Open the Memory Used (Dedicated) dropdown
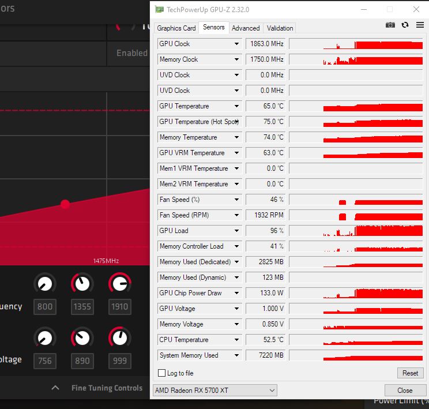The width and height of the screenshot is (429, 409). [x=236, y=262]
